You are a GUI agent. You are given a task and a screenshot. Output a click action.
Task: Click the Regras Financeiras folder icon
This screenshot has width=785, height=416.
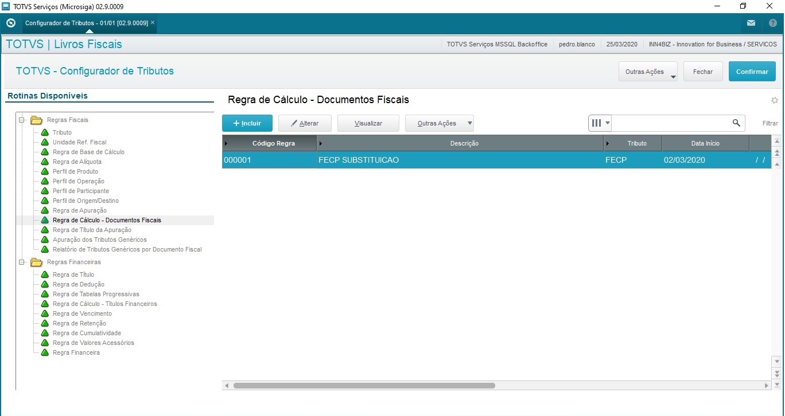pyautogui.click(x=36, y=262)
